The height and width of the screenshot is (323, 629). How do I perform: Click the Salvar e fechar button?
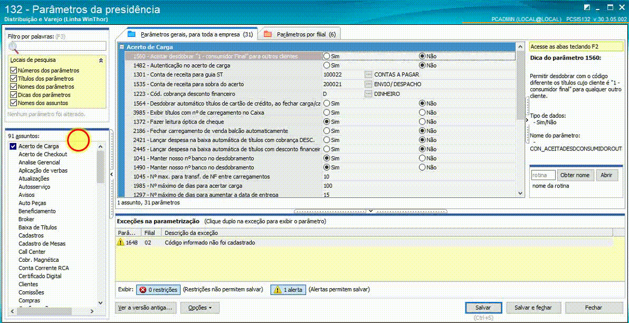pyautogui.click(x=533, y=308)
